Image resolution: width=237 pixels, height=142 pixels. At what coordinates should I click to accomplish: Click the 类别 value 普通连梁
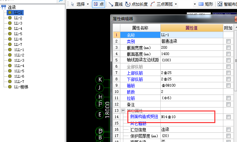tap(192, 41)
